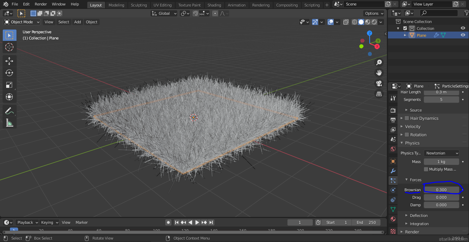Select the Move tool in toolbar
Viewport: 469px width, 242px height.
click(9, 61)
